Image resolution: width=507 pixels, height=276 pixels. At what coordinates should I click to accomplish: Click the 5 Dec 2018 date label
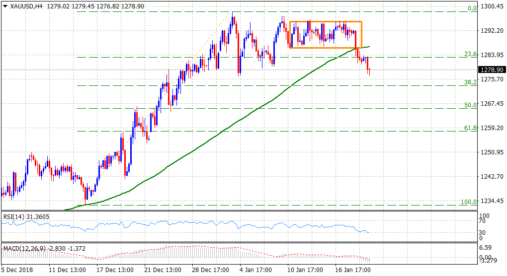tap(17, 271)
